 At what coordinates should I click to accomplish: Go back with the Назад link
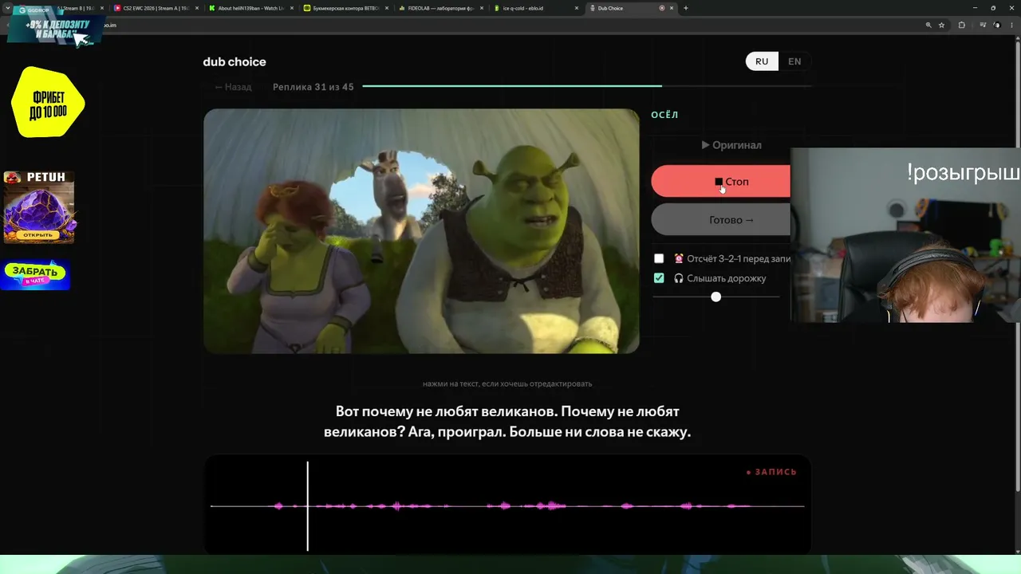click(233, 87)
